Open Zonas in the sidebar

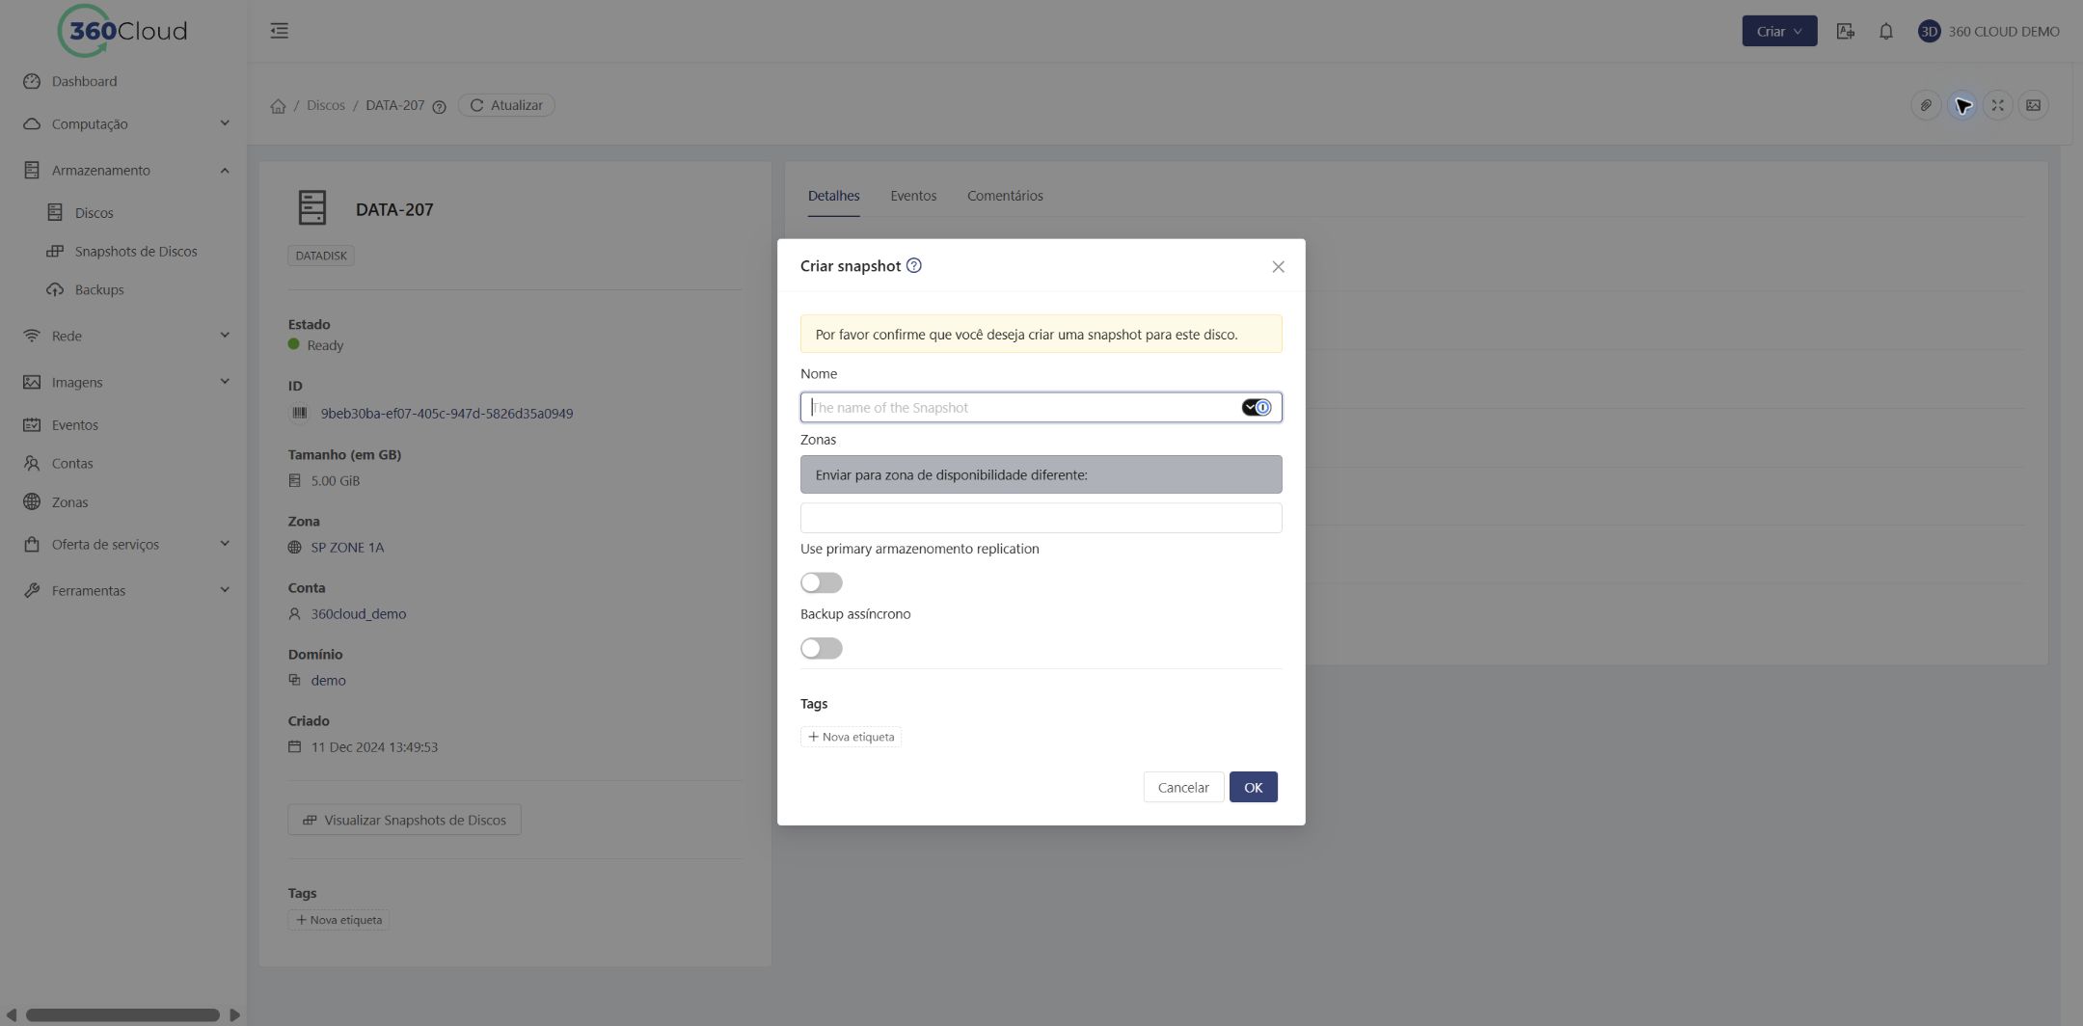tap(69, 501)
